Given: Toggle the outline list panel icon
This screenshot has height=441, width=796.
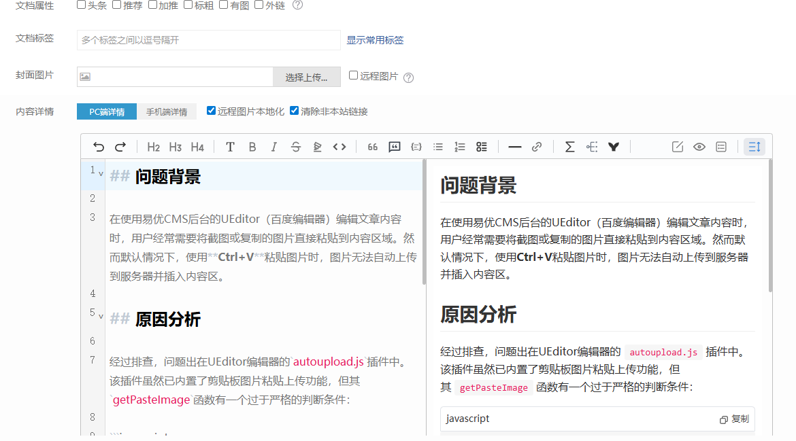Looking at the screenshot, I should click(721, 147).
